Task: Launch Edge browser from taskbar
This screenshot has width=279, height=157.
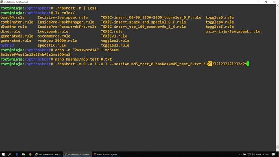Action: 17,154
